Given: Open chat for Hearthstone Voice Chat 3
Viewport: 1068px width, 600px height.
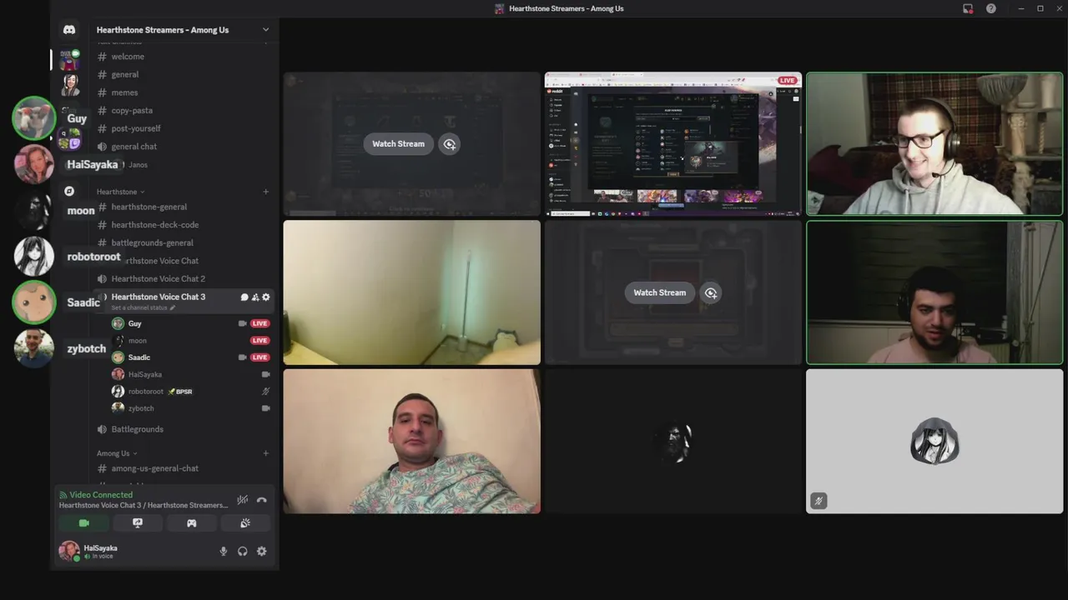Looking at the screenshot, I should coord(244,297).
